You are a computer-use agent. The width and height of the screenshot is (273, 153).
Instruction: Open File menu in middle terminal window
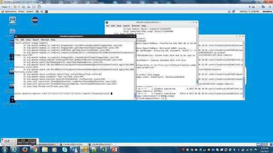[107, 26]
